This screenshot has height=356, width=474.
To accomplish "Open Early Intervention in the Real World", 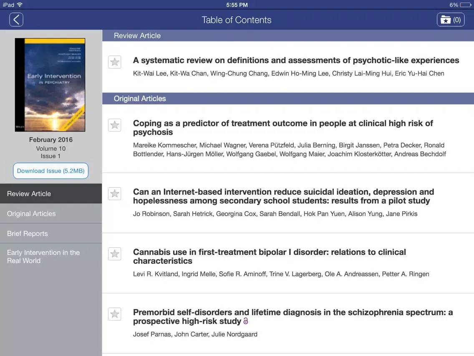I will tap(51, 257).
